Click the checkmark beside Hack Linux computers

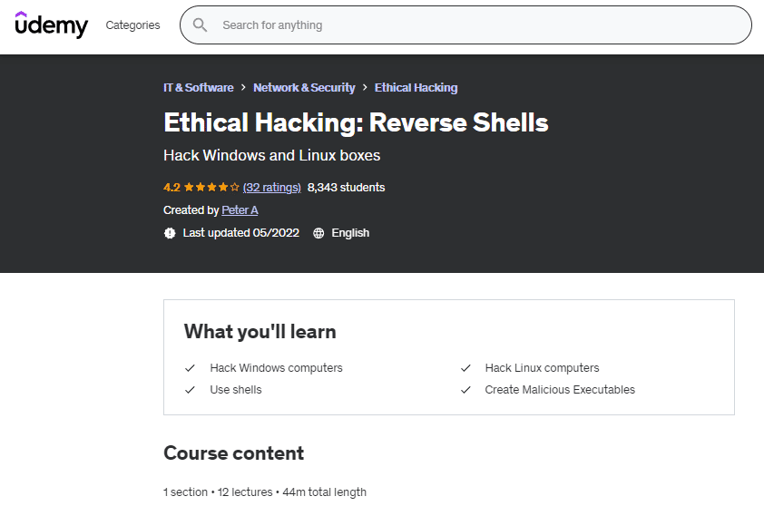point(465,368)
